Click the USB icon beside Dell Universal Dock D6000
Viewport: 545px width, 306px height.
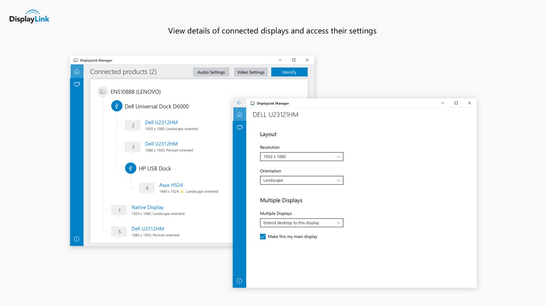pos(117,106)
